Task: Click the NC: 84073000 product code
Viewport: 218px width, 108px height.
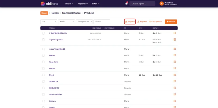Action: [95, 33]
